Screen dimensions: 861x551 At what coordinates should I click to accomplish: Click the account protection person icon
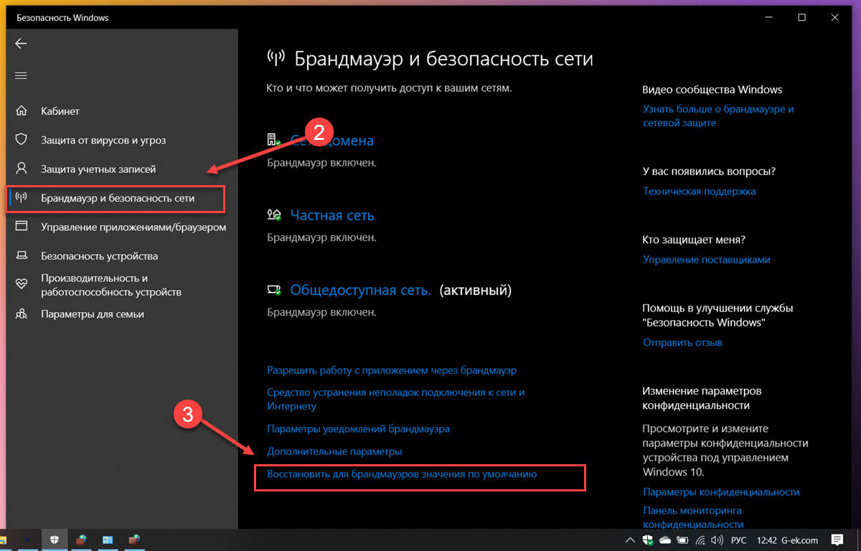(22, 169)
